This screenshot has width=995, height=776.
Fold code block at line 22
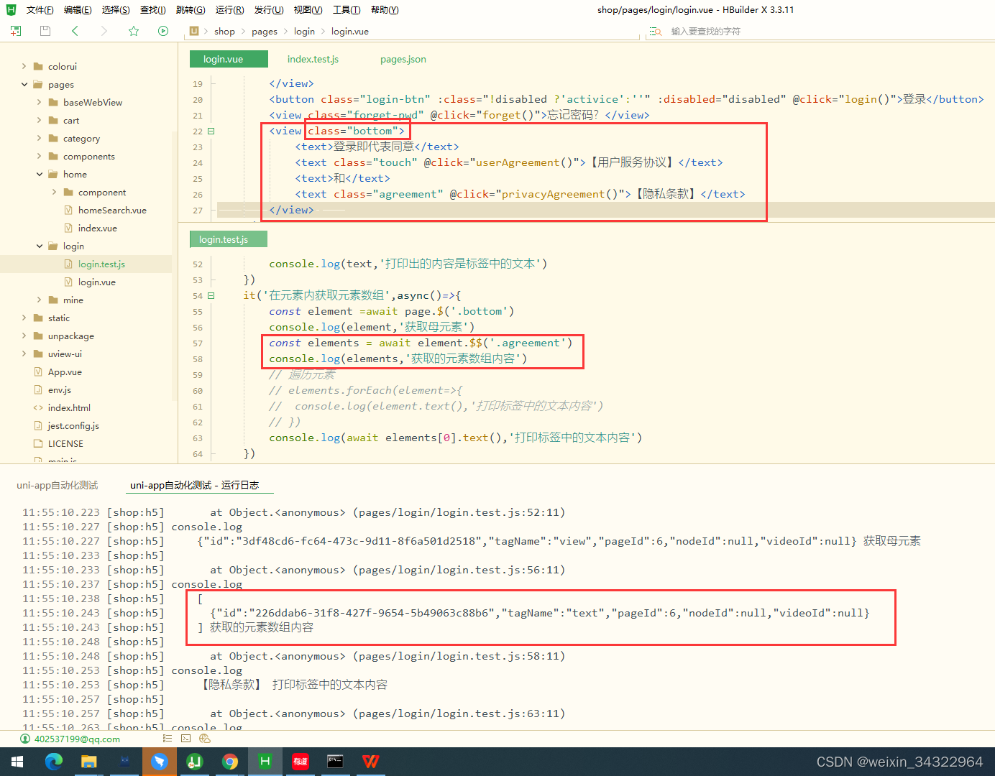211,131
